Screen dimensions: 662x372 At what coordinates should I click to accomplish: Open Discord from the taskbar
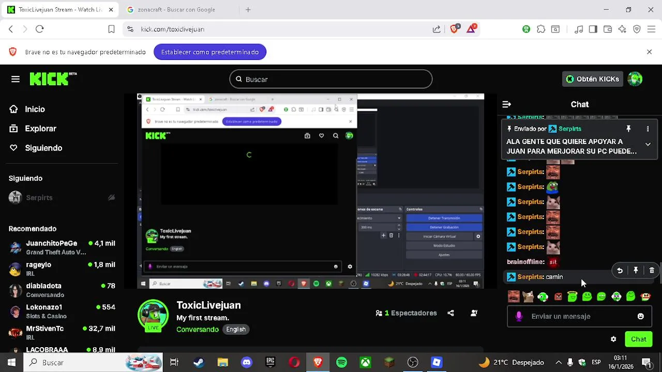pyautogui.click(x=247, y=363)
